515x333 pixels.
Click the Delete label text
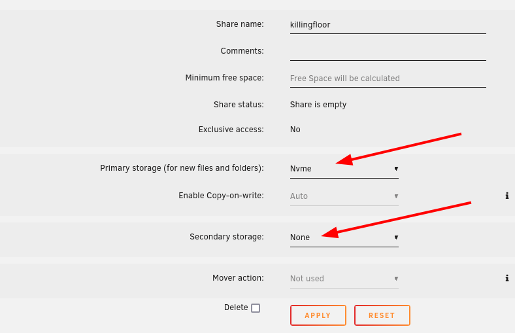coord(236,307)
